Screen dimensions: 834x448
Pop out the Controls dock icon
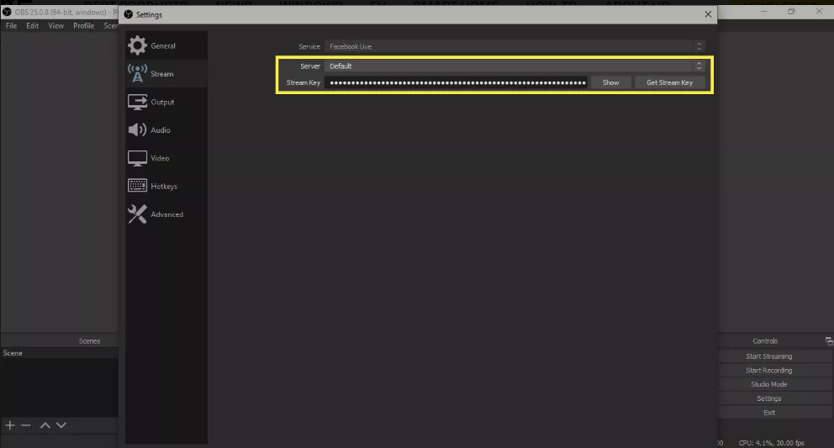pyautogui.click(x=829, y=341)
